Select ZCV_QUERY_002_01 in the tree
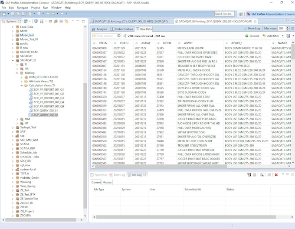This screenshot has height=229, width=295. coord(46,111)
